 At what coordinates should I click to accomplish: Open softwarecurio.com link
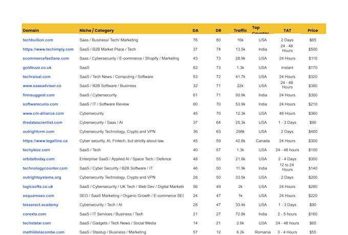tap(40, 104)
